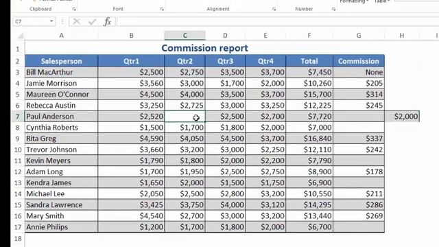Click Jamie Morrison's $10,260 total cell
The image size is (439, 247).
309,83
